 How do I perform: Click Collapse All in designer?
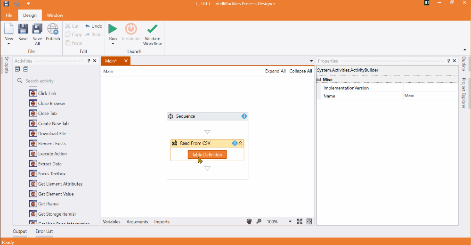click(x=300, y=71)
